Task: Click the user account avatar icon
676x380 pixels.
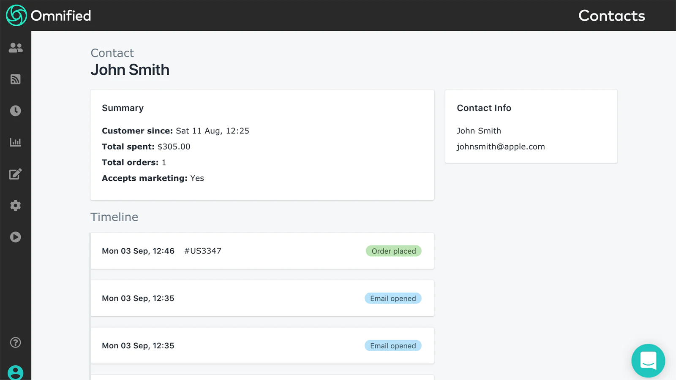Action: [x=16, y=372]
